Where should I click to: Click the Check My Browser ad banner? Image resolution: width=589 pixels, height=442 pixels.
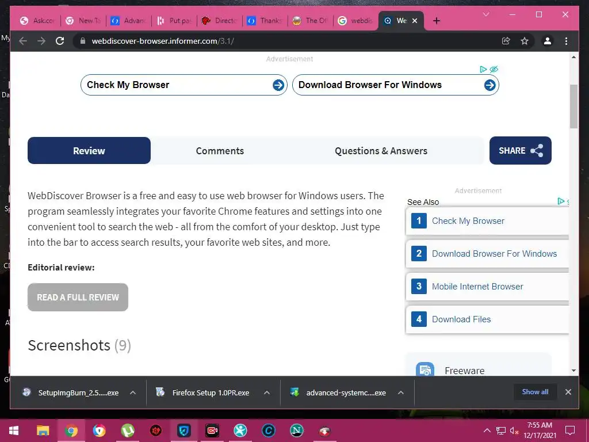click(184, 85)
